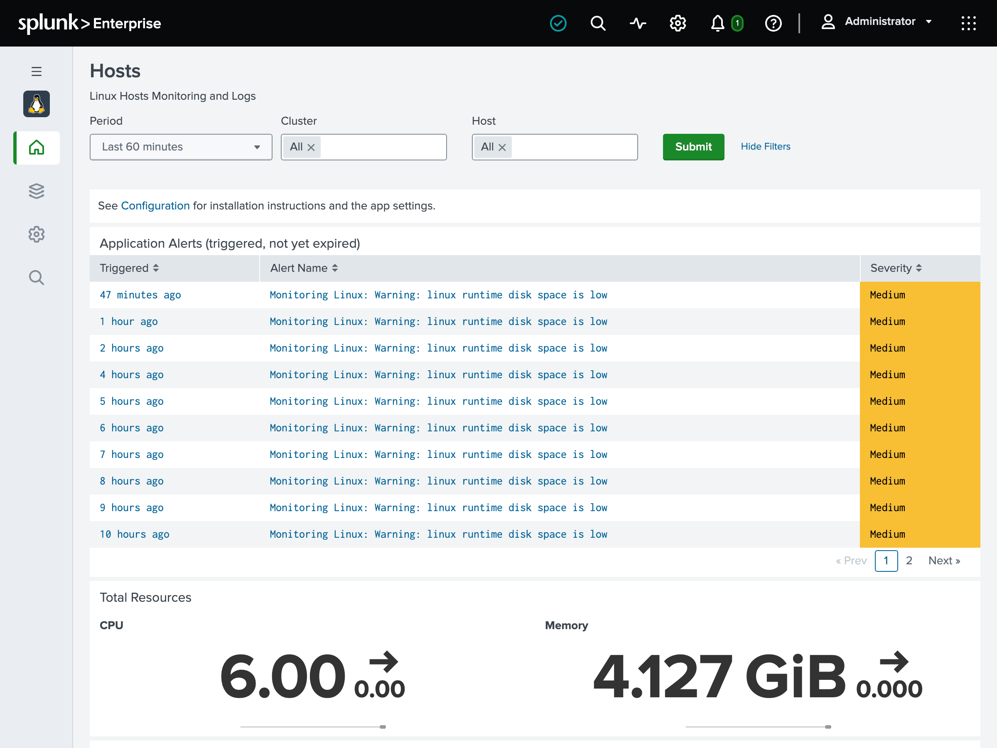Click Medium severity in 10 hours ago row
997x748 pixels.
point(919,534)
